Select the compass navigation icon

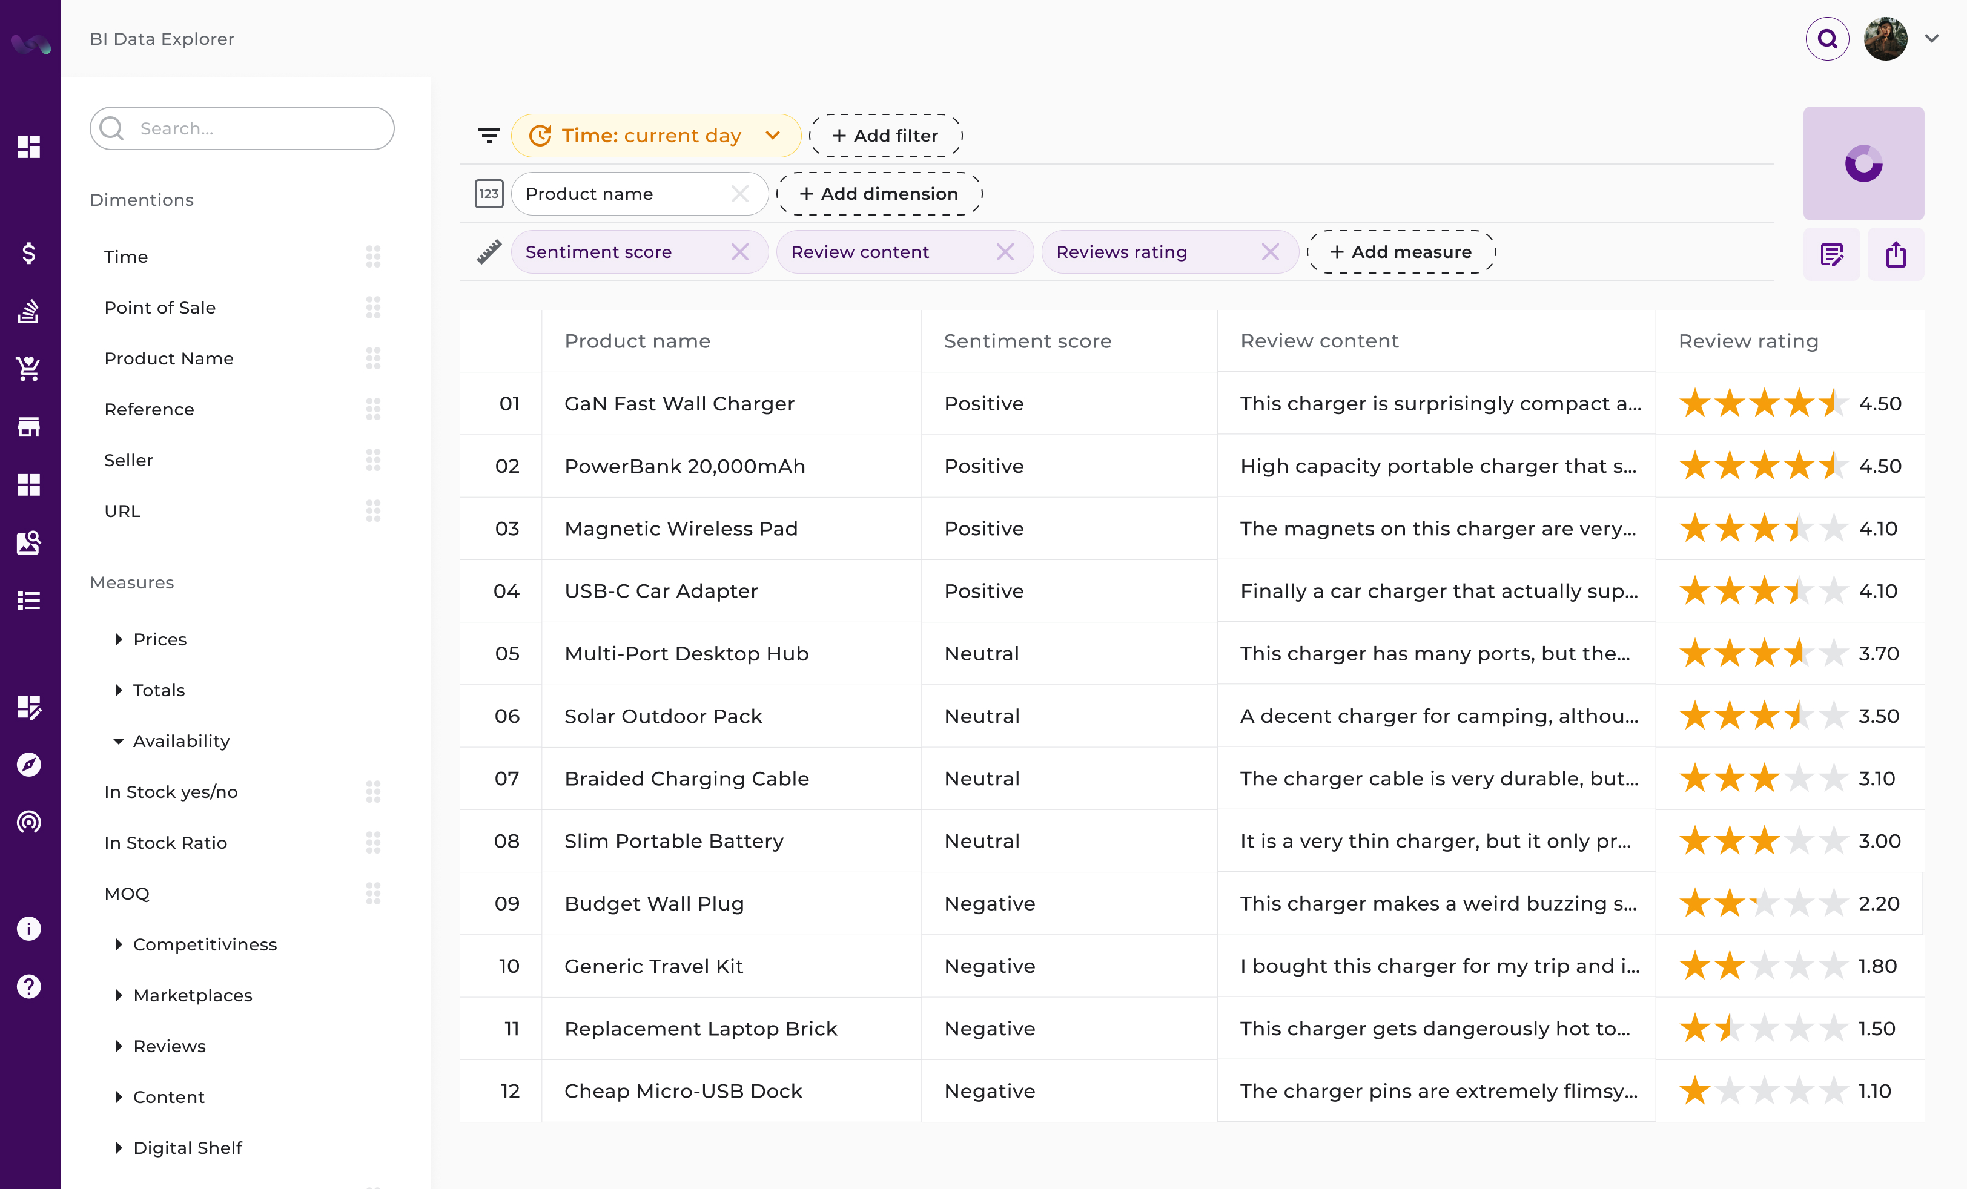(28, 763)
